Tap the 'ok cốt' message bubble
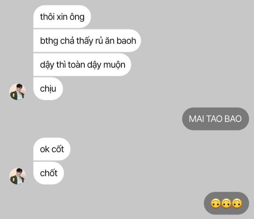The width and height of the screenshot is (254, 219). [52, 149]
